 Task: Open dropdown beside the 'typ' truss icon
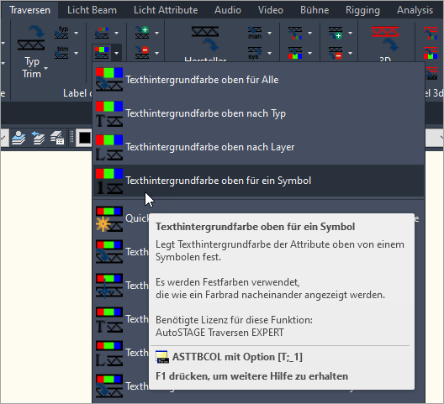coord(77,33)
